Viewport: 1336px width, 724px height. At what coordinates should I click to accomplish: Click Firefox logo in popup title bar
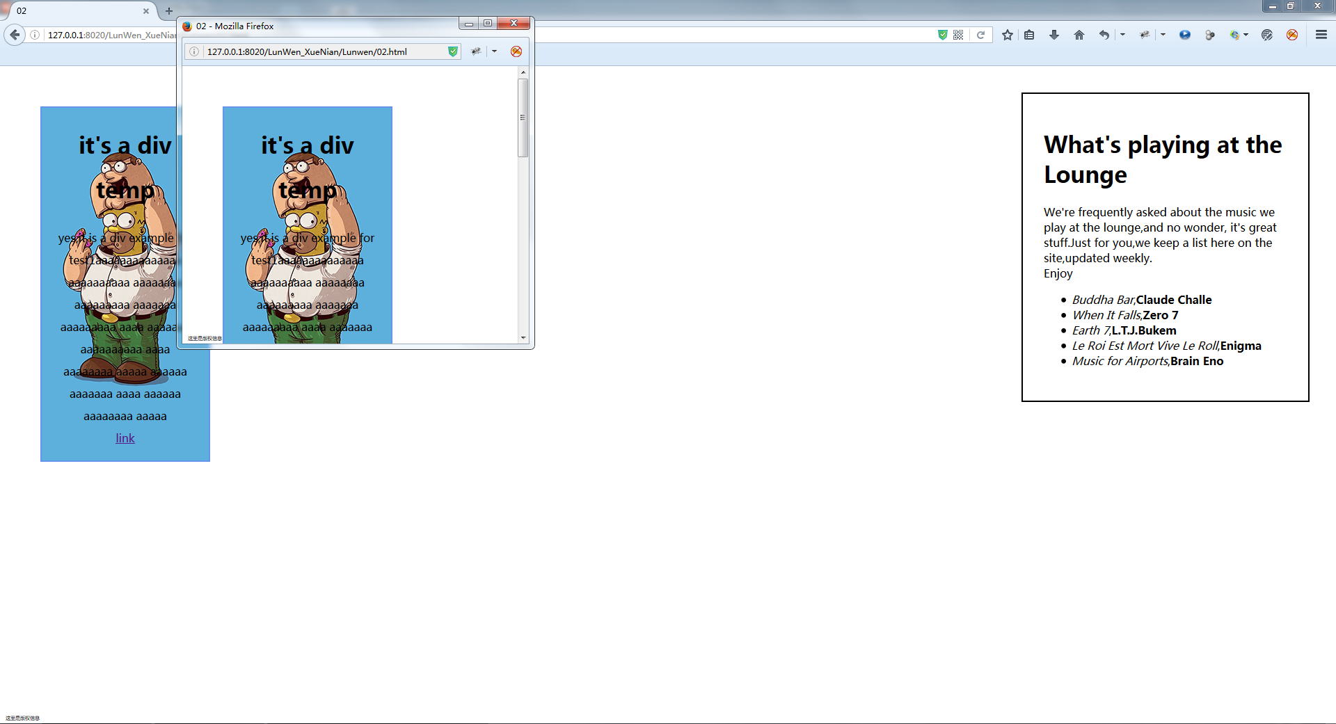tap(187, 26)
